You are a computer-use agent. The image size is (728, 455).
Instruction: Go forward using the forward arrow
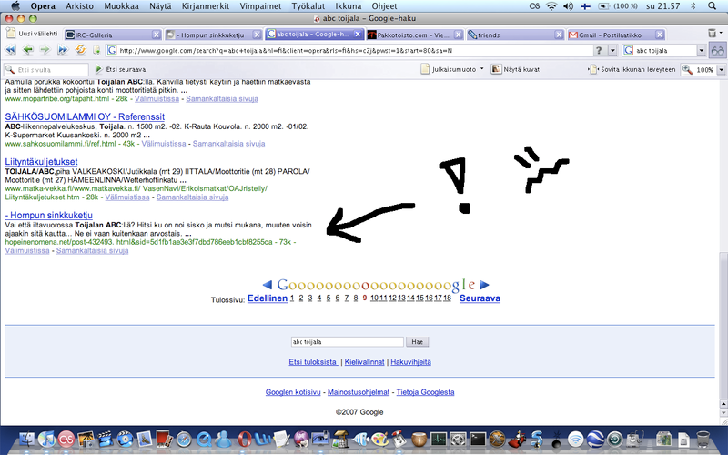pyautogui.click(x=45, y=50)
